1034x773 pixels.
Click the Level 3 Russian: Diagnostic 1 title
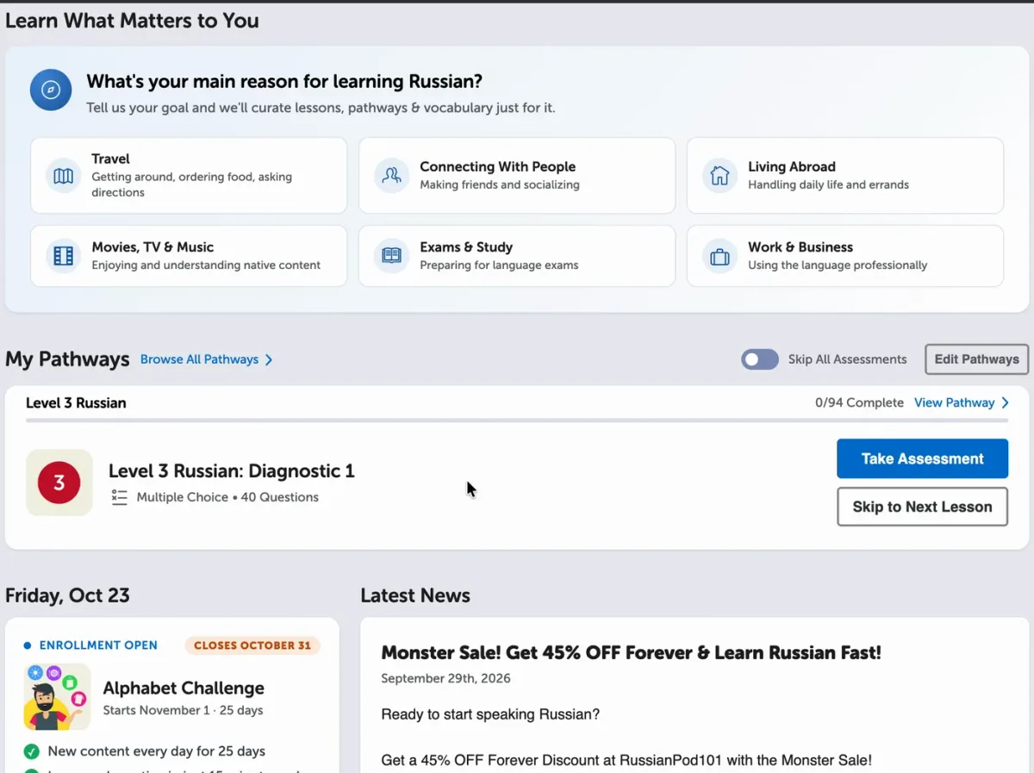coord(232,471)
